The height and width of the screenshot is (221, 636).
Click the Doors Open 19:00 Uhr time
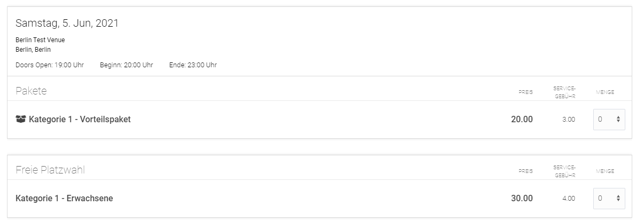click(x=50, y=65)
